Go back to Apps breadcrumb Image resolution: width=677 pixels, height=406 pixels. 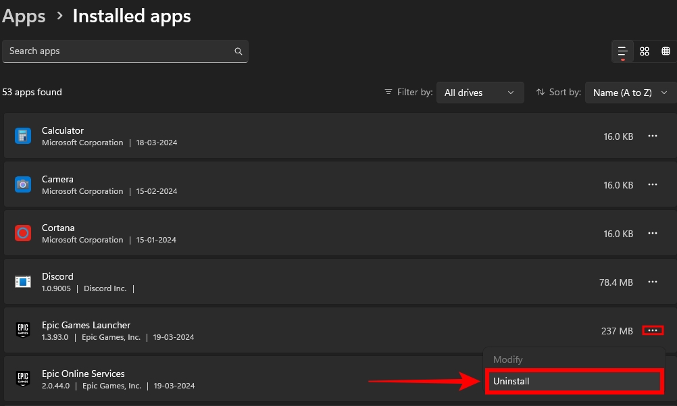(x=24, y=16)
